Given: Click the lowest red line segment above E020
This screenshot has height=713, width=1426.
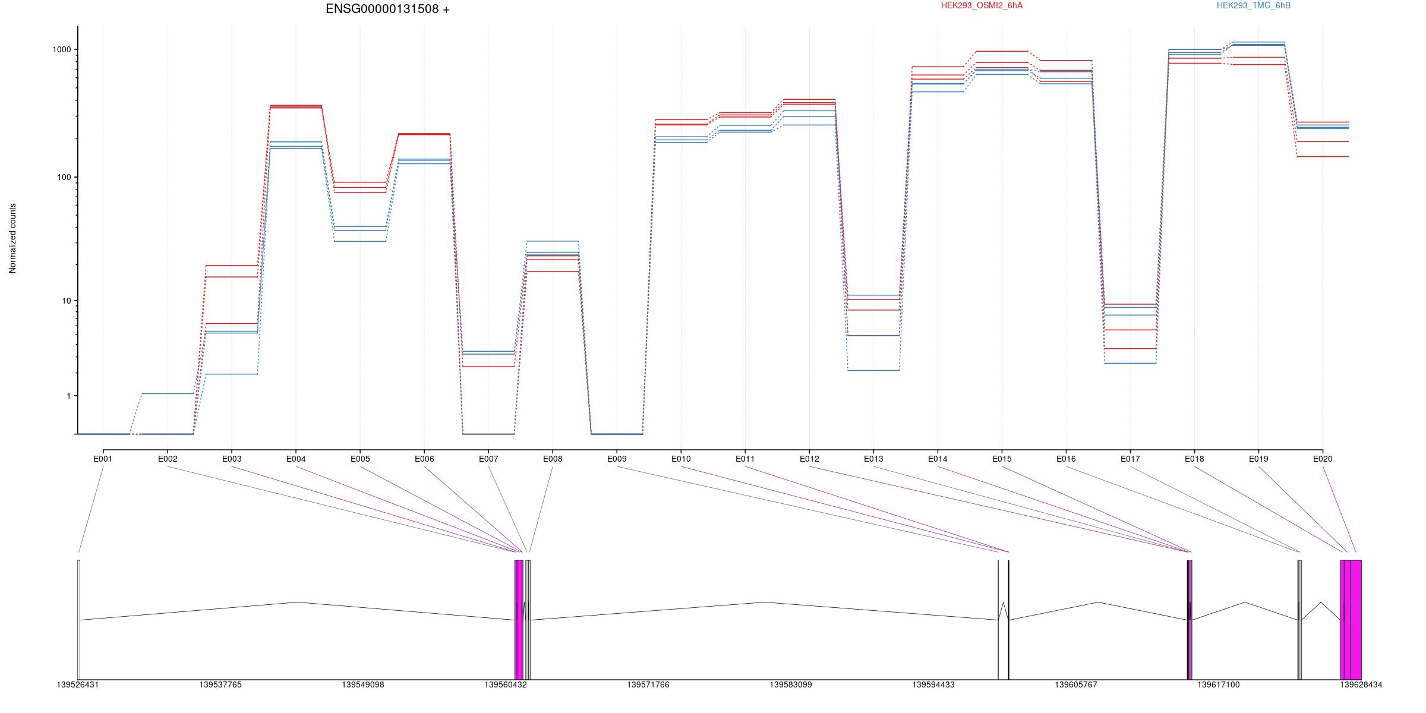Looking at the screenshot, I should tap(1323, 157).
